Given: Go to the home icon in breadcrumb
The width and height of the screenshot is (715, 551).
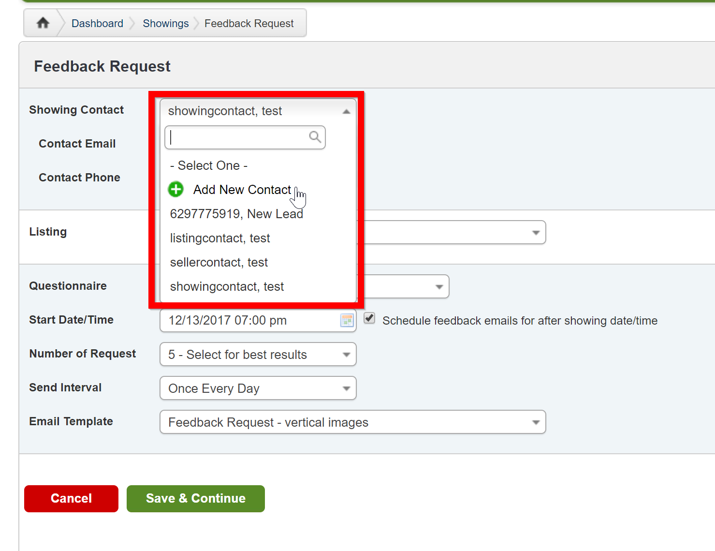Looking at the screenshot, I should (x=43, y=23).
